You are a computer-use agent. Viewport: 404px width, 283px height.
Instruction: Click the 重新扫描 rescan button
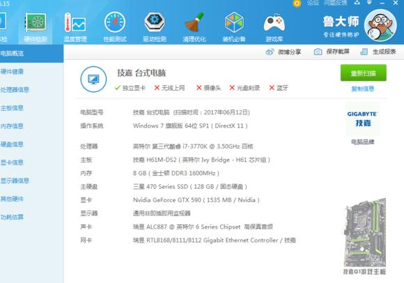(x=364, y=73)
